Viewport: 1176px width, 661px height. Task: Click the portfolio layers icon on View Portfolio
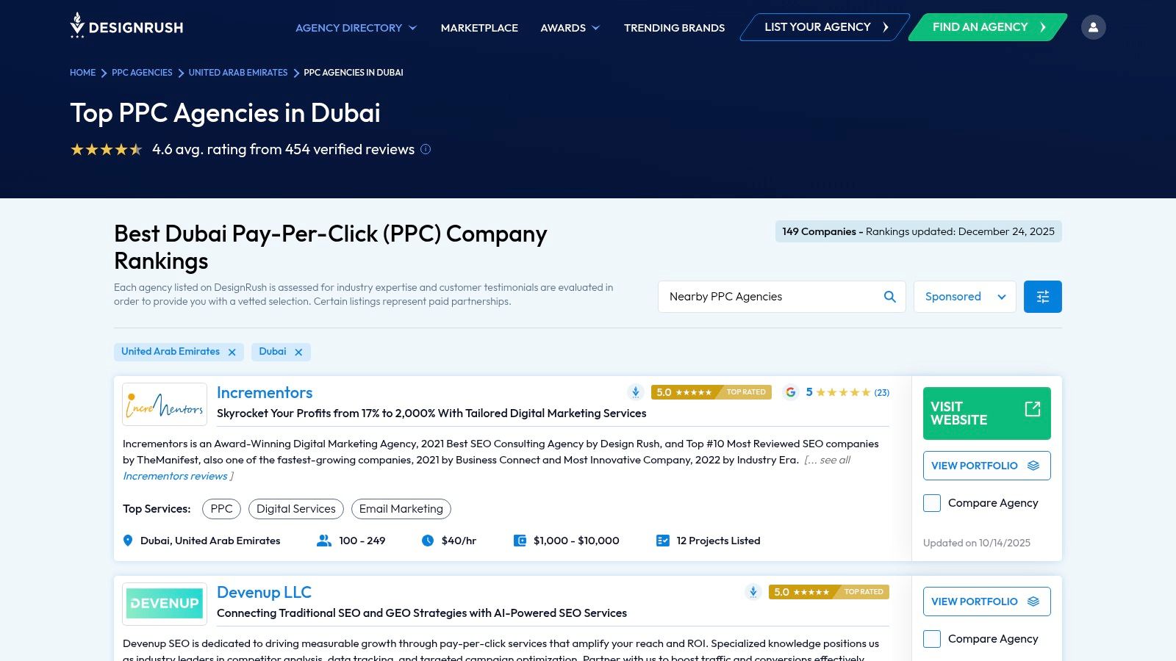pos(1033,465)
